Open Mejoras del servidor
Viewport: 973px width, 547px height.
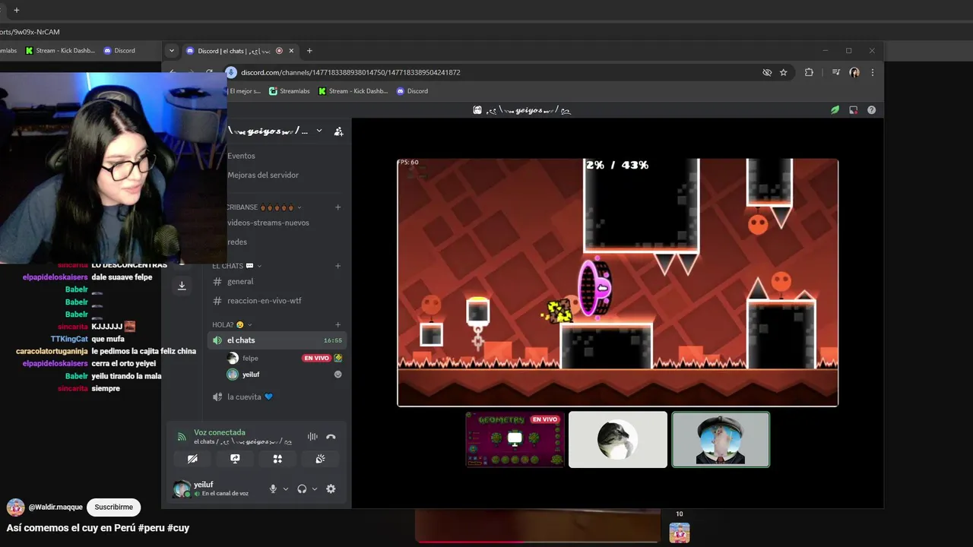point(263,175)
